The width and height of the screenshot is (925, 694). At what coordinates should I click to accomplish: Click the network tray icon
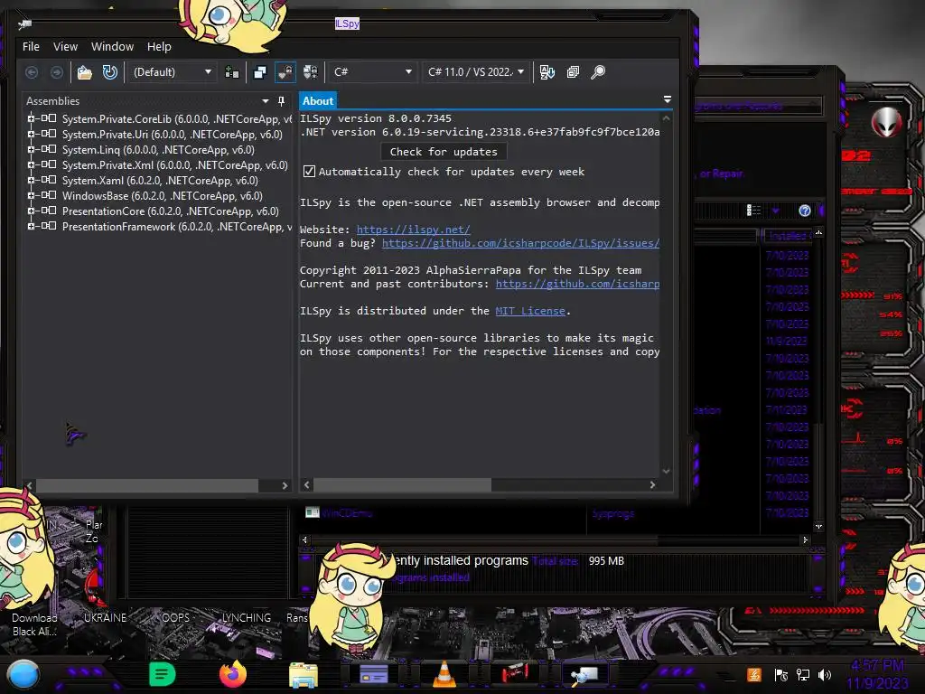pos(803,674)
